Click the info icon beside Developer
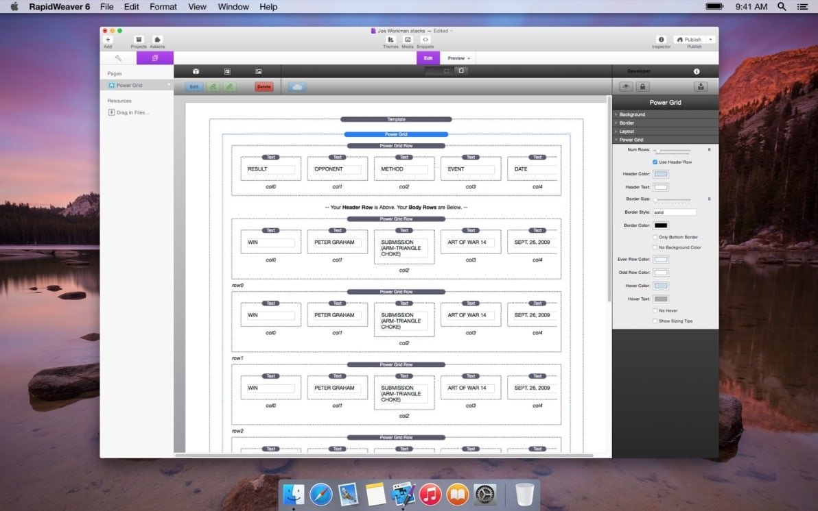 pyautogui.click(x=697, y=71)
